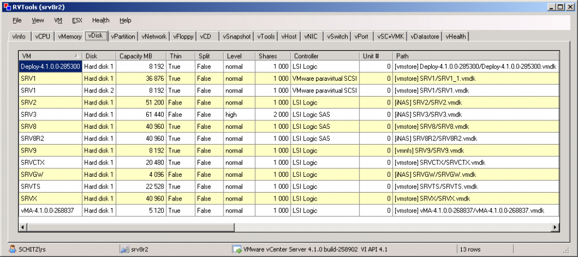Select the SRV2 VM cell
This screenshot has height=257, width=578.
pos(50,102)
